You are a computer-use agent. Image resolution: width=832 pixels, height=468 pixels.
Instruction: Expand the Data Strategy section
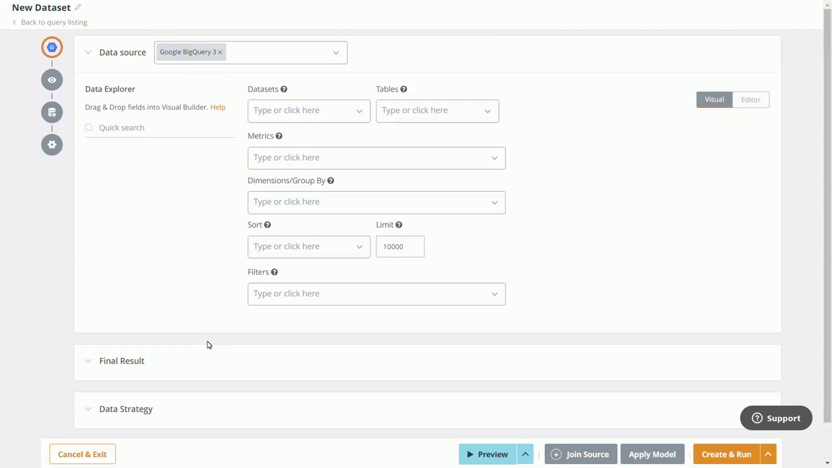pyautogui.click(x=88, y=409)
